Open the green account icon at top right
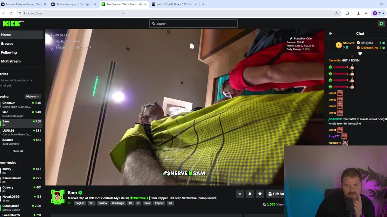The height and width of the screenshot is (217, 387). [x=382, y=24]
